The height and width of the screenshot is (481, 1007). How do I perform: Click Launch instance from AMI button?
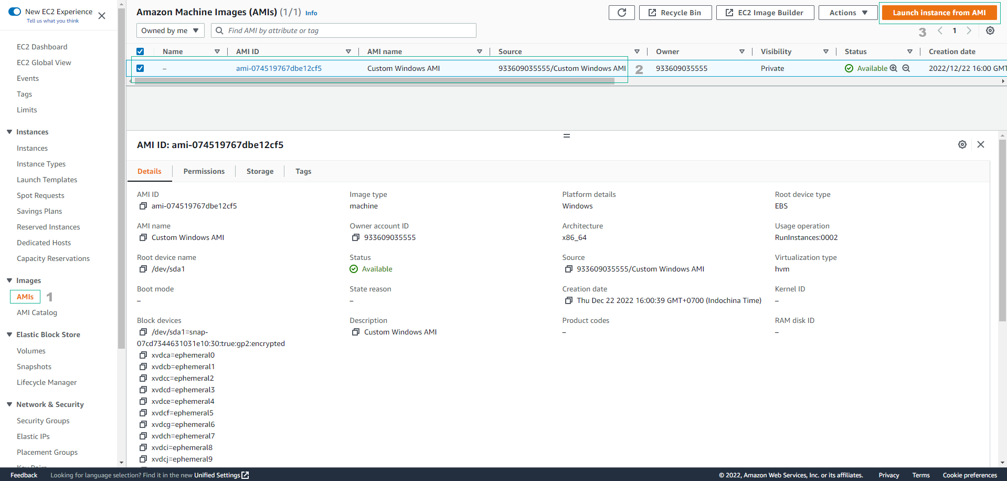click(939, 13)
